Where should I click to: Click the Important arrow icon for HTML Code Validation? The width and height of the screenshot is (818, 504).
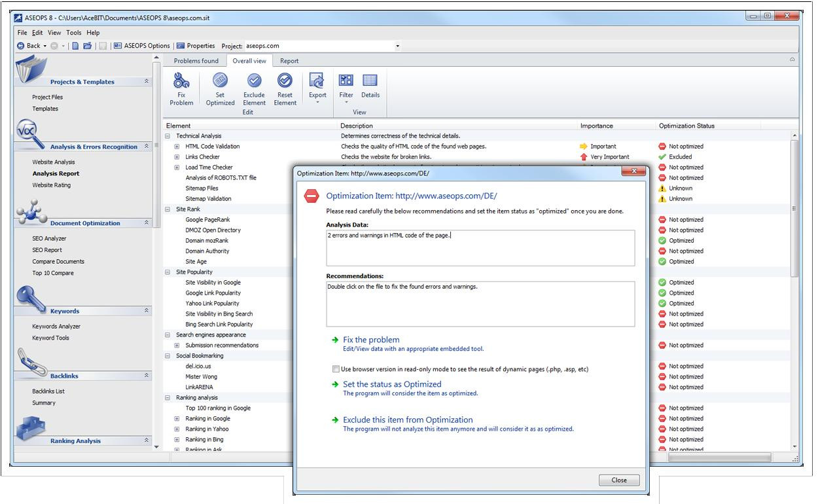[x=584, y=147]
